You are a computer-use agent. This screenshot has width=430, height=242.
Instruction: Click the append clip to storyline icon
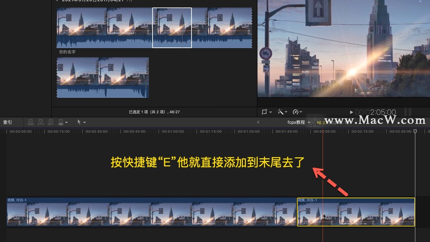(51, 122)
